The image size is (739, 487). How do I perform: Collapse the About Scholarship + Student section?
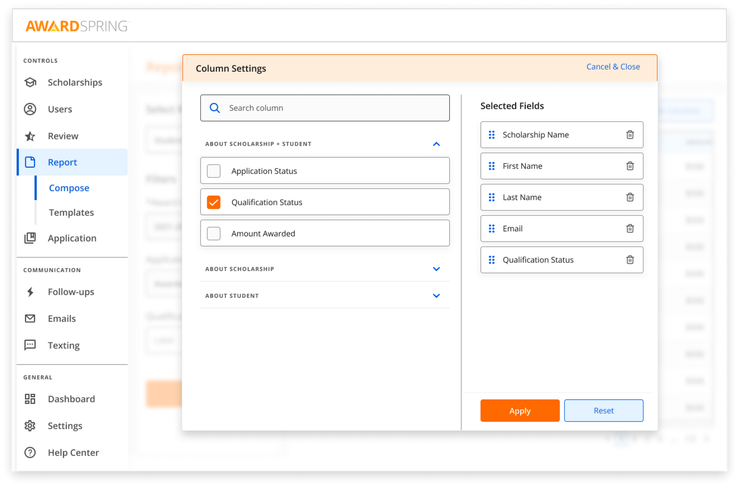(x=436, y=144)
